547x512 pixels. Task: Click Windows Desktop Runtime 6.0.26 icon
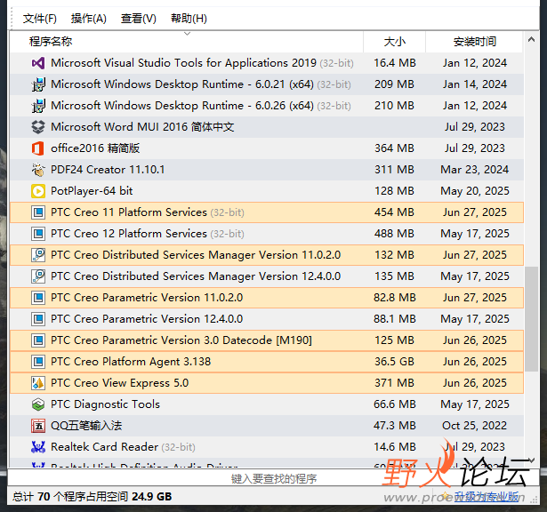point(38,106)
